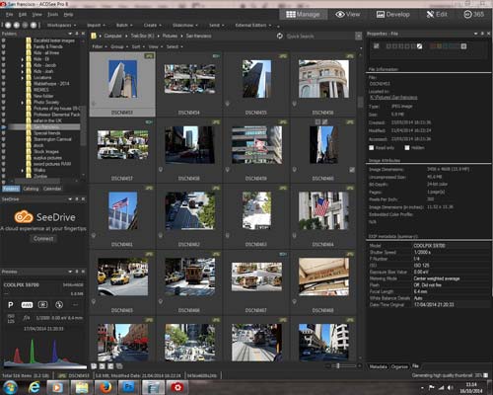The image size is (493, 395).
Task: Switch to View mode
Action: tap(348, 15)
